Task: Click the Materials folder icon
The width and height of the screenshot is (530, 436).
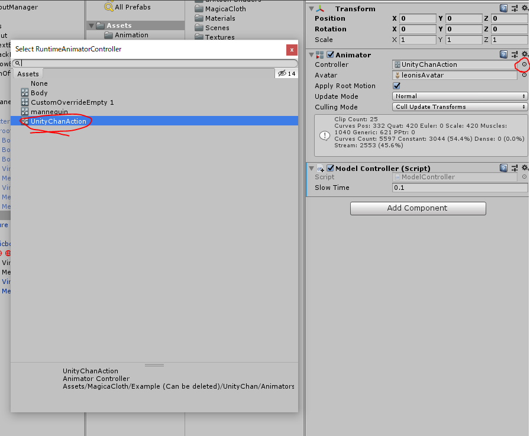Action: (x=199, y=18)
